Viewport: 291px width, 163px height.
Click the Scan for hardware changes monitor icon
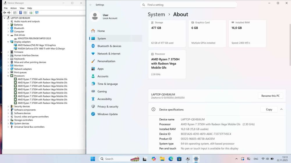[x=37, y=12]
